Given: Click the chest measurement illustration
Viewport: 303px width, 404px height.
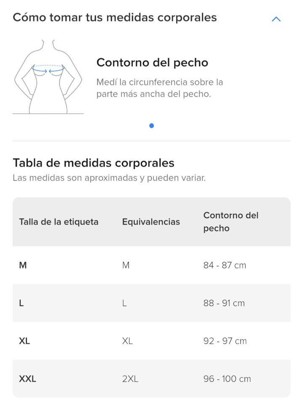Looking at the screenshot, I should [x=48, y=77].
